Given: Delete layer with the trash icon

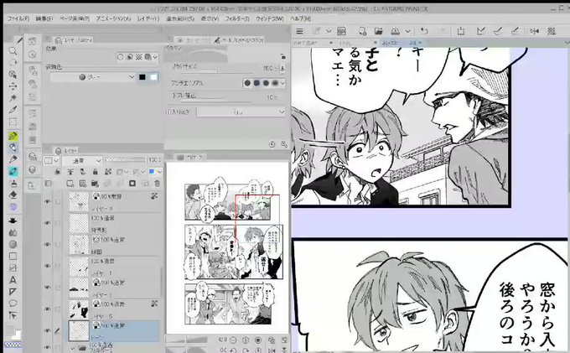Looking at the screenshot, I should [x=157, y=184].
